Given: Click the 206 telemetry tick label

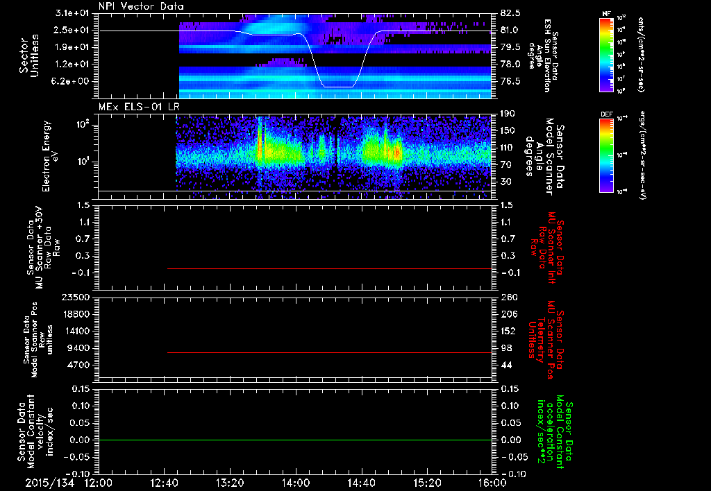Looking at the screenshot, I should tap(508, 314).
